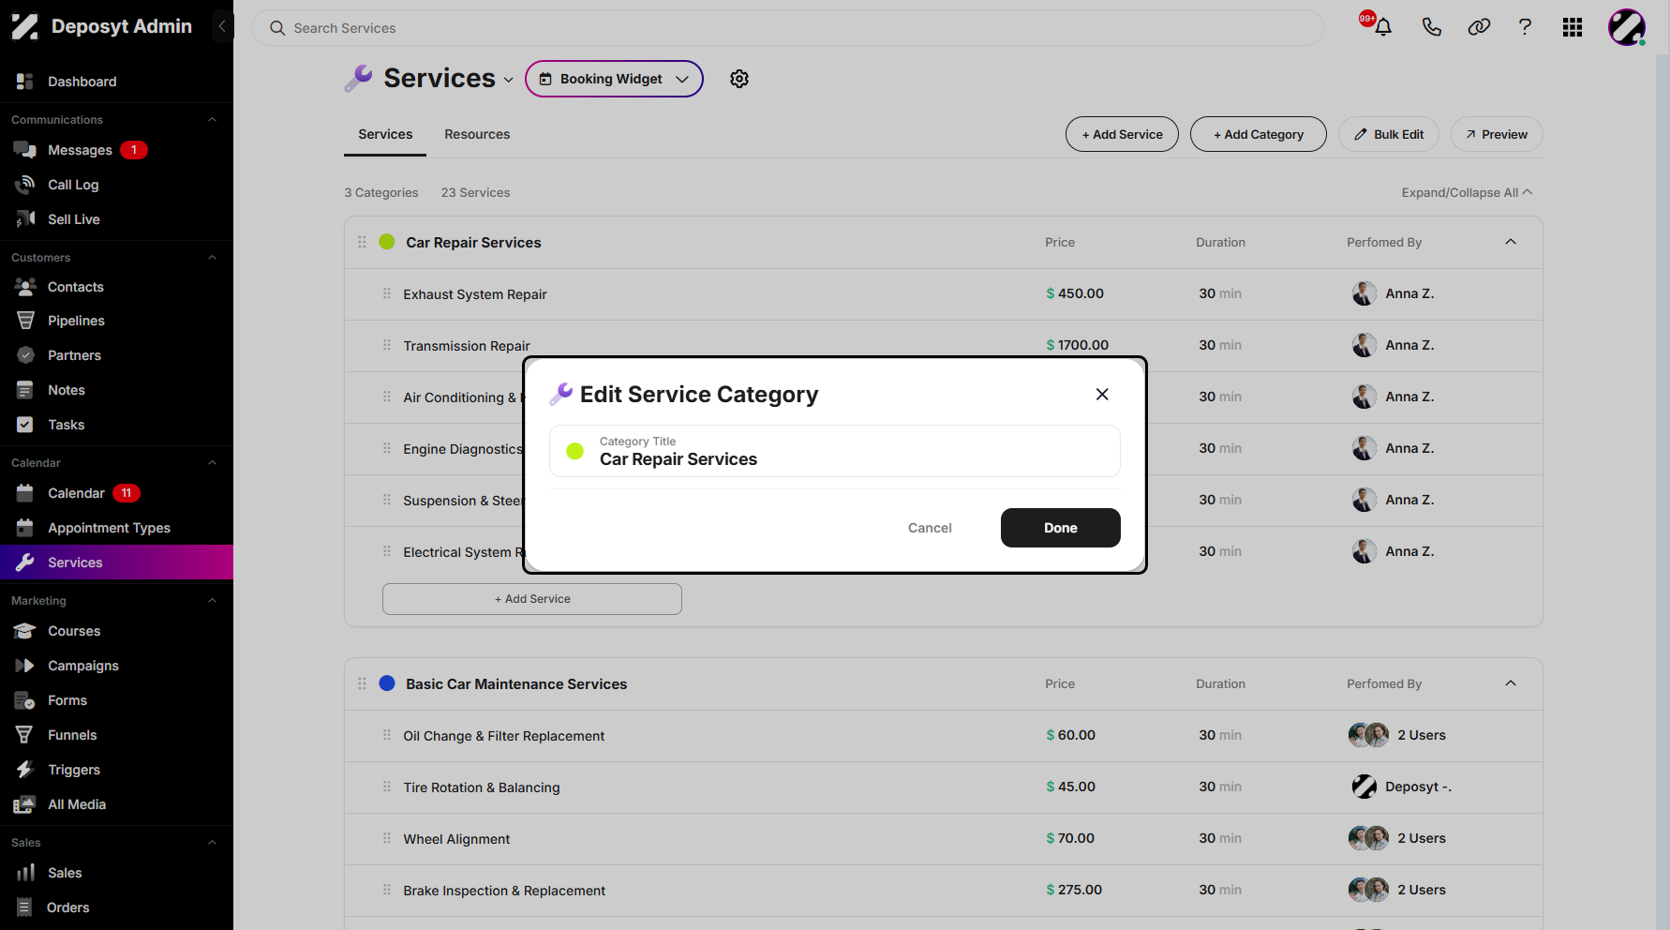Click the Category Title input field
Image resolution: width=1670 pixels, height=930 pixels.
click(835, 451)
